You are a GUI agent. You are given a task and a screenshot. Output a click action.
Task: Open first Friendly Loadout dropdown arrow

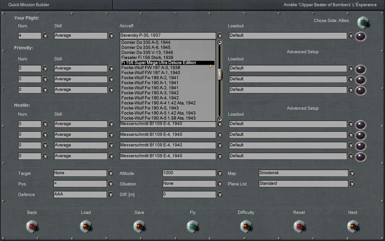351,68
